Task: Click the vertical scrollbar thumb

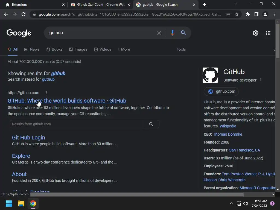Action: 278,41
